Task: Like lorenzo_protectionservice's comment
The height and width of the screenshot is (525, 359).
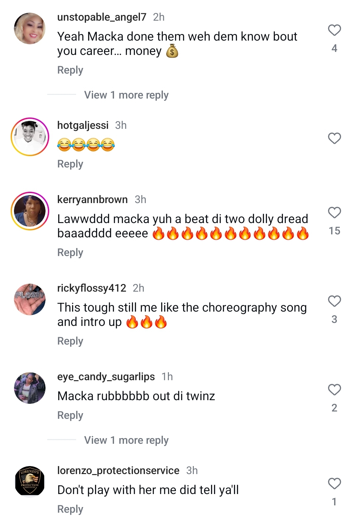Action: point(334,484)
